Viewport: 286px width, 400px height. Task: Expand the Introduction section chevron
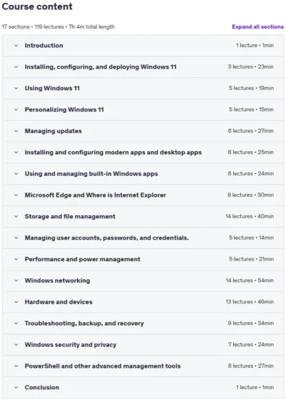(16, 45)
